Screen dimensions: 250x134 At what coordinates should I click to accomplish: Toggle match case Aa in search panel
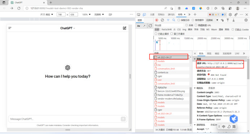pyautogui.click(x=139, y=26)
